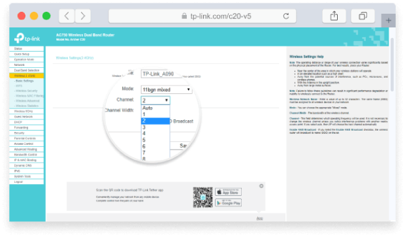Image resolution: width=405 pixels, height=237 pixels.
Task: Click the padlock icon in address bar
Action: [x=184, y=16]
